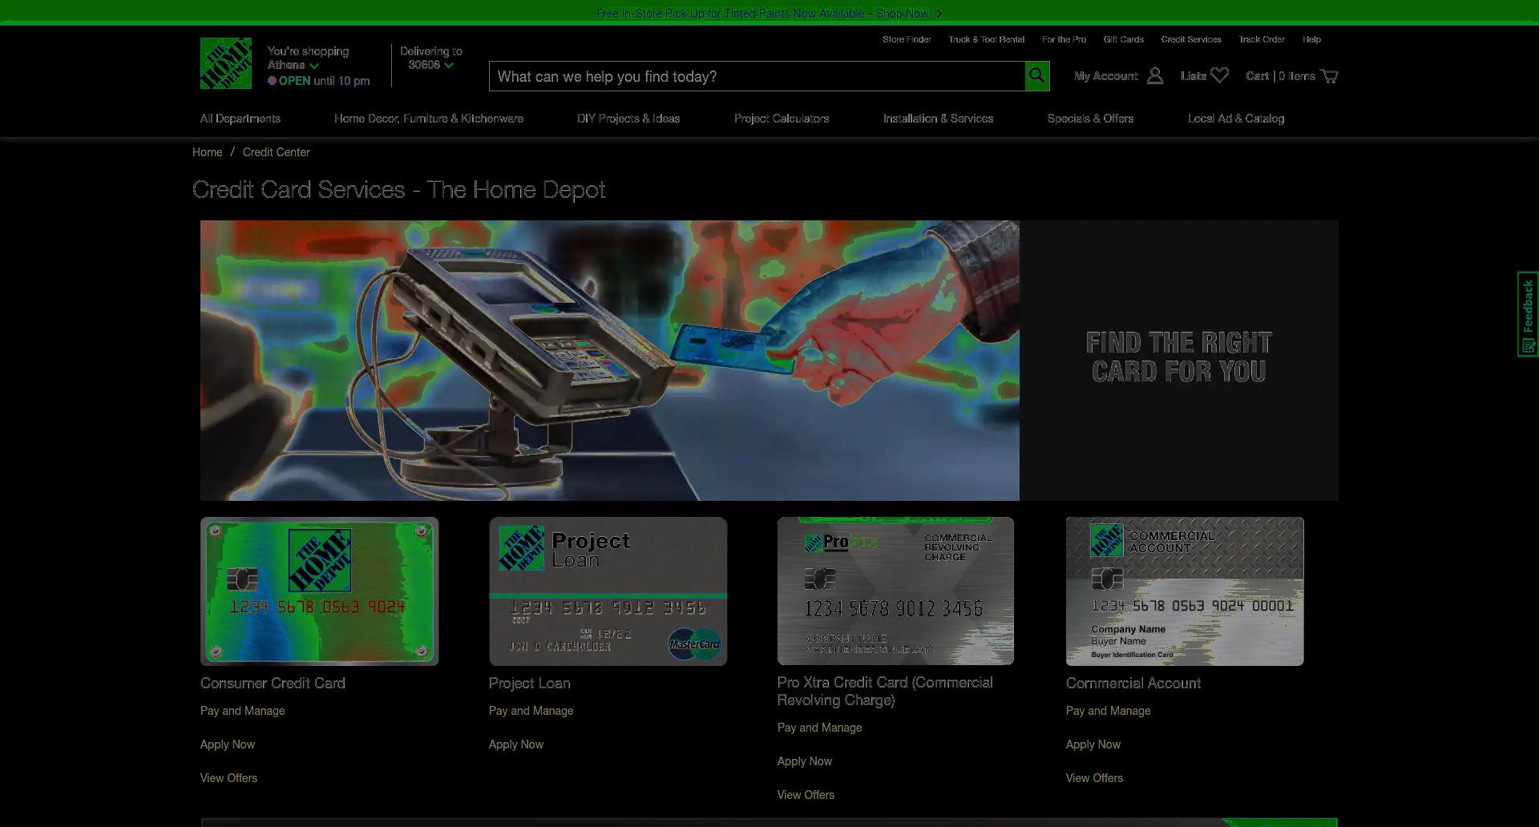Viewport: 1539px width, 827px height.
Task: Click Apply Now under Pro Xtra Card
Action: tap(805, 761)
